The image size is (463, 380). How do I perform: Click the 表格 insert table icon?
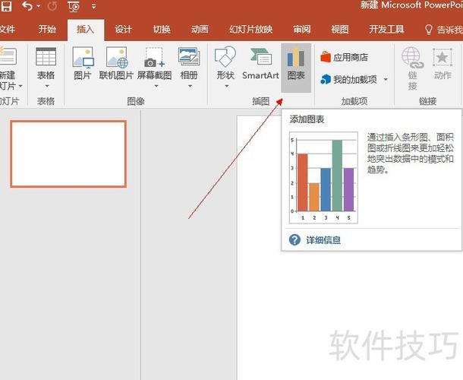(46, 56)
